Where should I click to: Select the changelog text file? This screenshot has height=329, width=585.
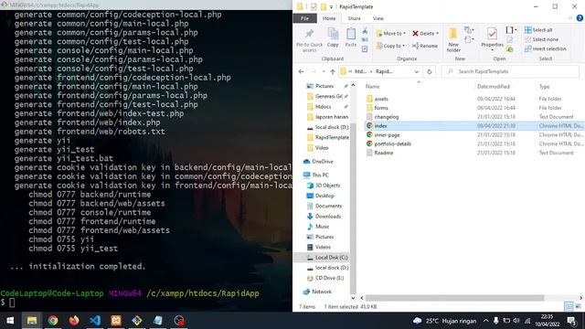386,117
